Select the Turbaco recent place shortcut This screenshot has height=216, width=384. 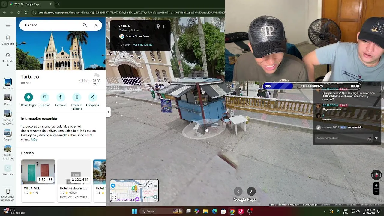[8, 84]
